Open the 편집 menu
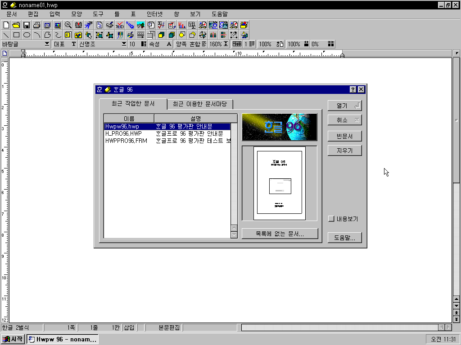Image resolution: width=461 pixels, height=345 pixels. 33,14
